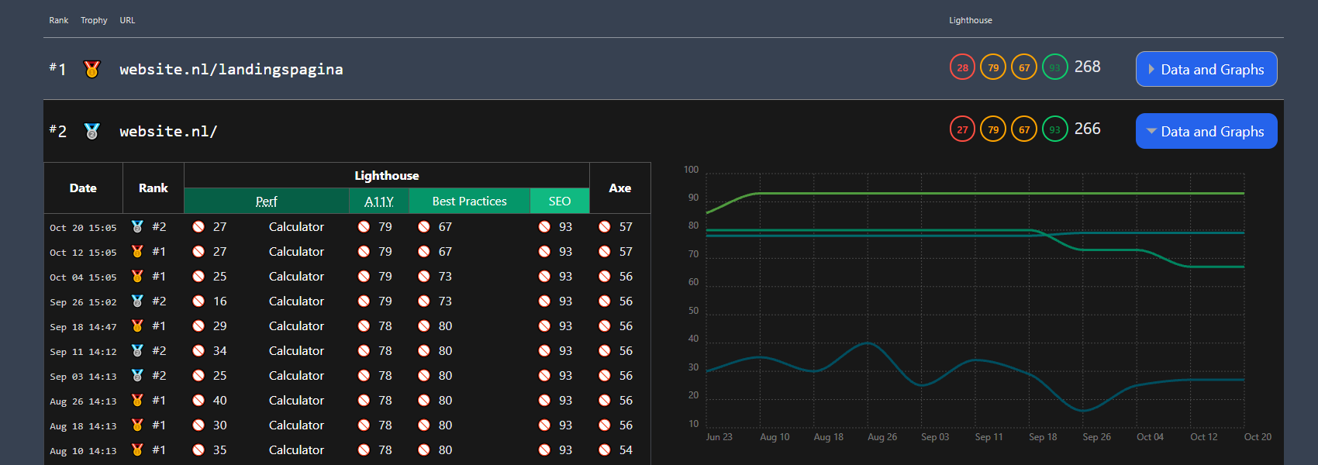The width and height of the screenshot is (1318, 465).
Task: Click the Perf status icon in the Oct 20 row
Action: point(198,226)
